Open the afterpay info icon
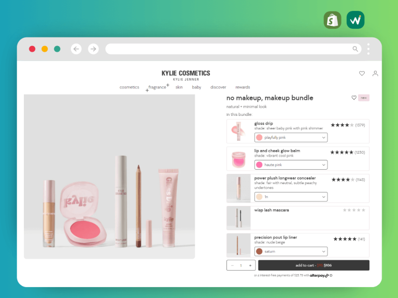 pyautogui.click(x=331, y=275)
